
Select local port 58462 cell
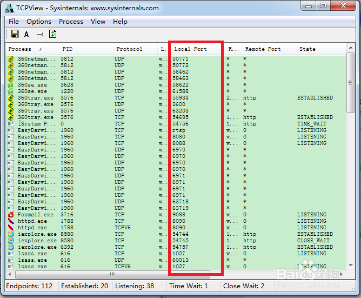click(x=180, y=72)
